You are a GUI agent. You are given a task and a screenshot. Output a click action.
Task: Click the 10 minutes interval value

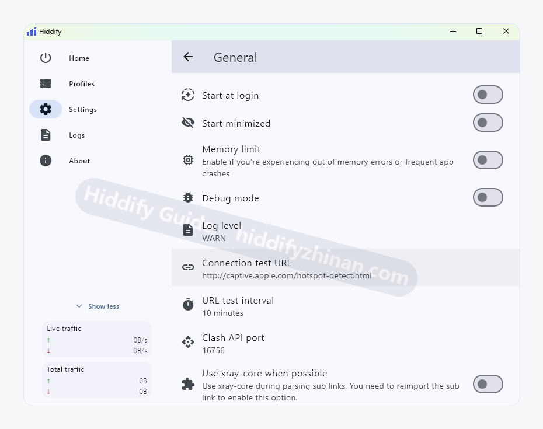pos(222,313)
